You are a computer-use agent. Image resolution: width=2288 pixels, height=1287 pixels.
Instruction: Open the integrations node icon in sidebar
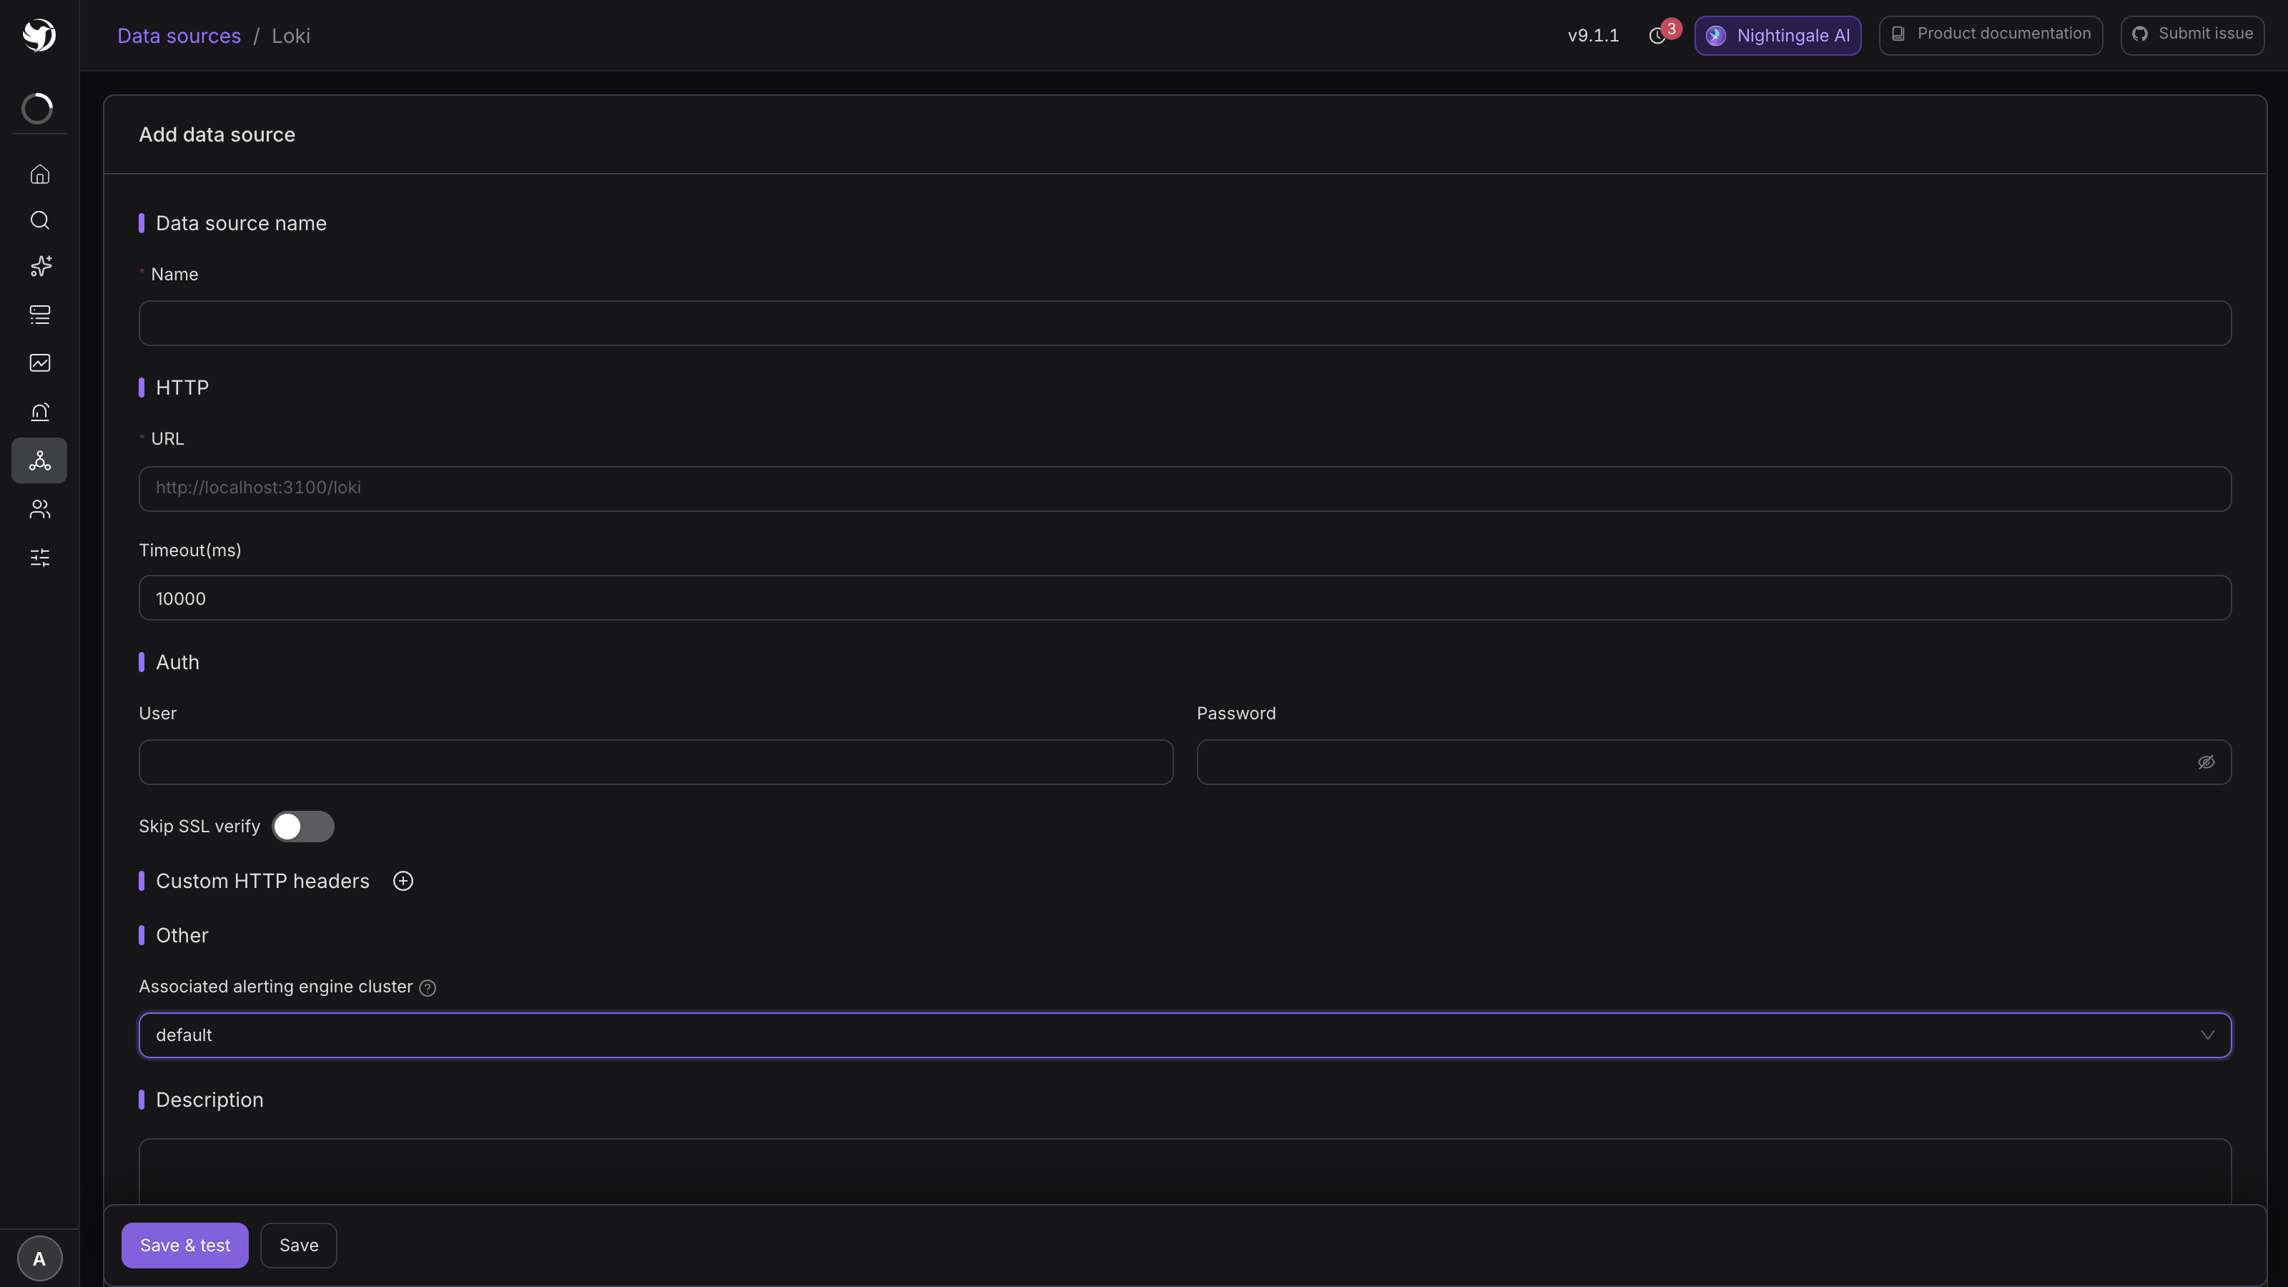tap(40, 460)
